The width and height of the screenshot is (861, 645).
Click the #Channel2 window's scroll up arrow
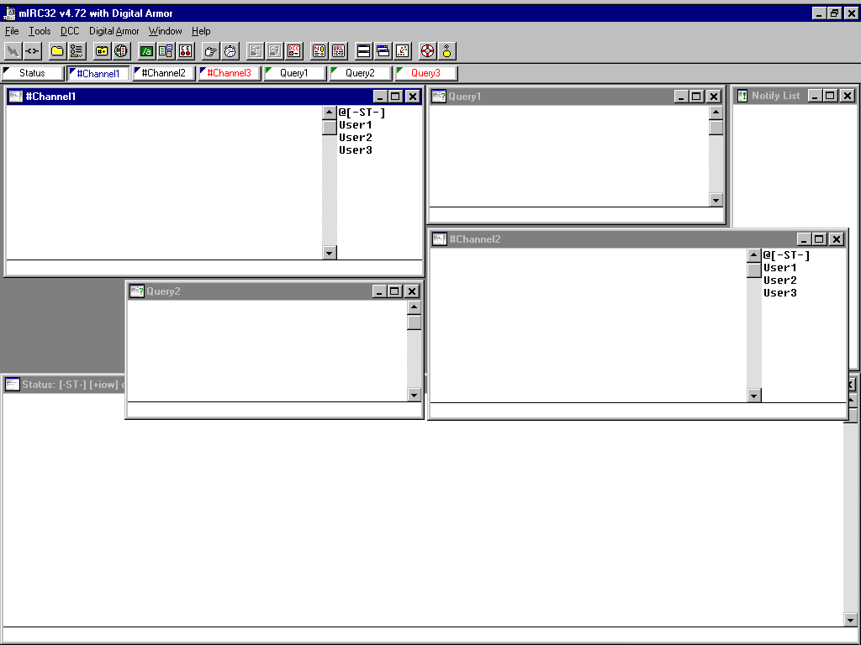coord(754,255)
